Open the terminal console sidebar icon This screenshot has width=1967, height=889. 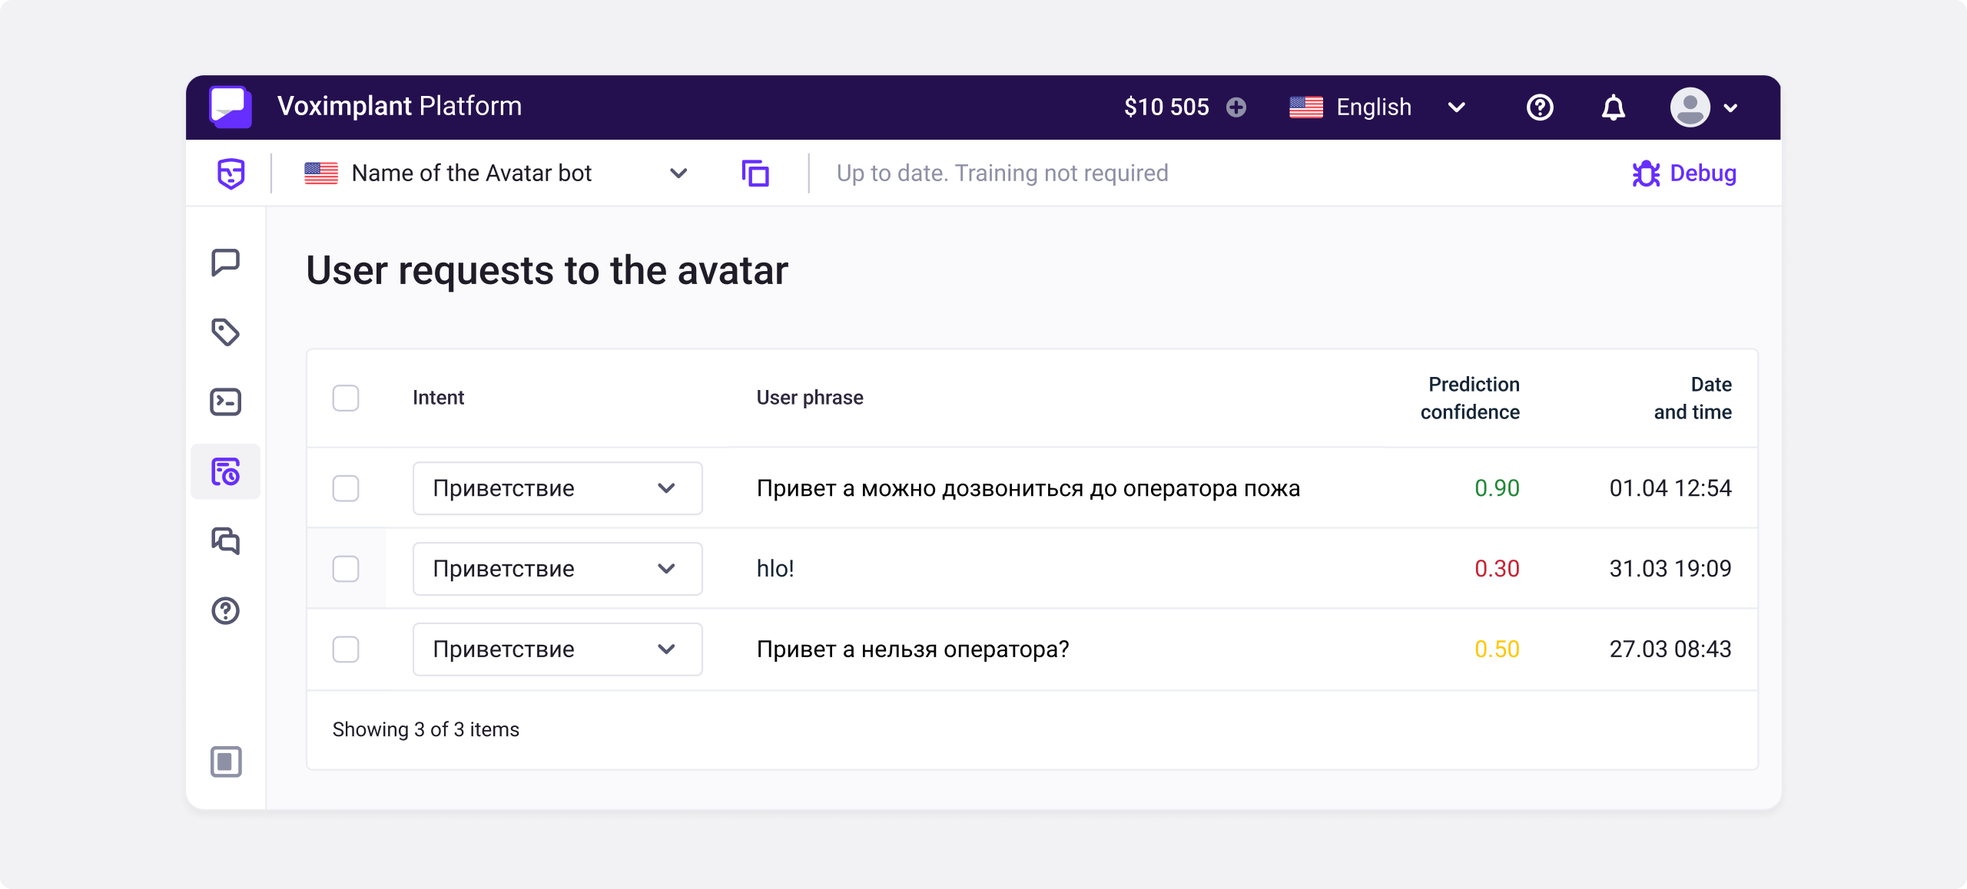[225, 402]
